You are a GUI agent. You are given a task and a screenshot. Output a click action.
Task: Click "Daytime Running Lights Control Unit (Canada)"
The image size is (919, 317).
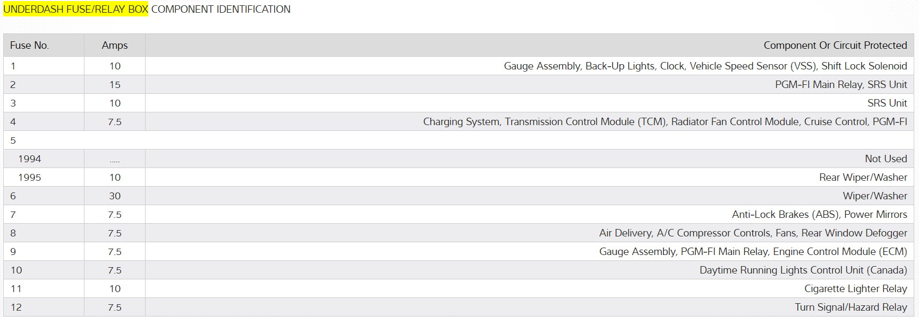pyautogui.click(x=803, y=270)
